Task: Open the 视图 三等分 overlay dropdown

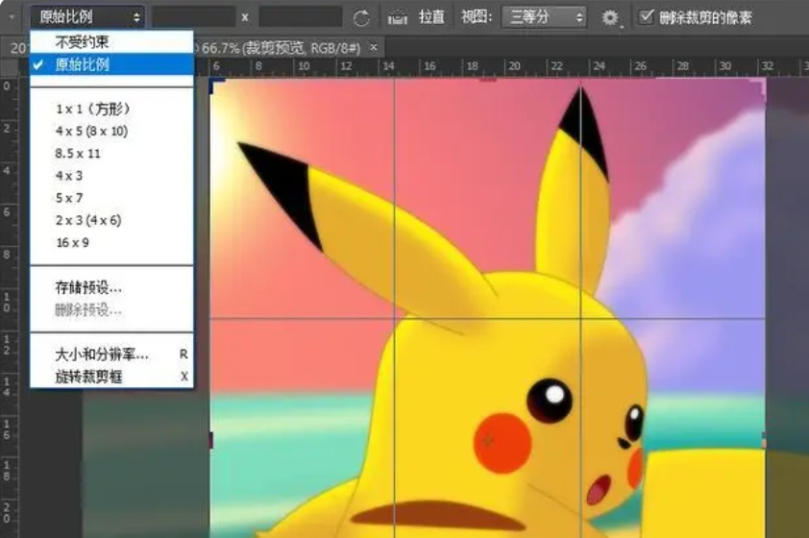Action: click(544, 17)
